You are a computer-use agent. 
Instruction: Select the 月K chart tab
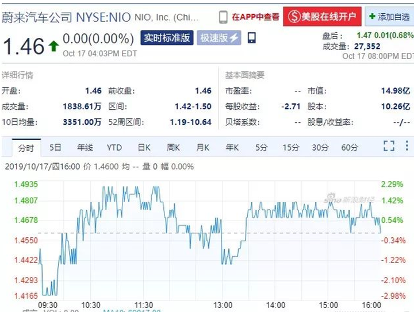[202, 148]
